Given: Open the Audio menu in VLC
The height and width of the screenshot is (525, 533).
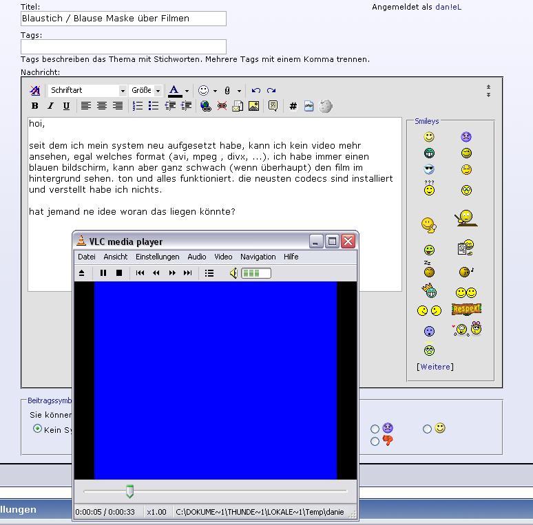Looking at the screenshot, I should pos(197,257).
